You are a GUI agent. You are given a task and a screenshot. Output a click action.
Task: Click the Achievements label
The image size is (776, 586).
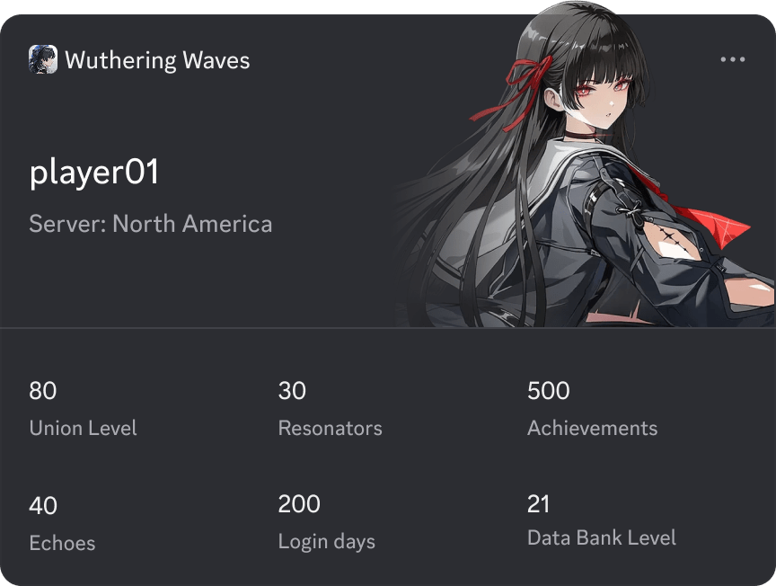593,428
